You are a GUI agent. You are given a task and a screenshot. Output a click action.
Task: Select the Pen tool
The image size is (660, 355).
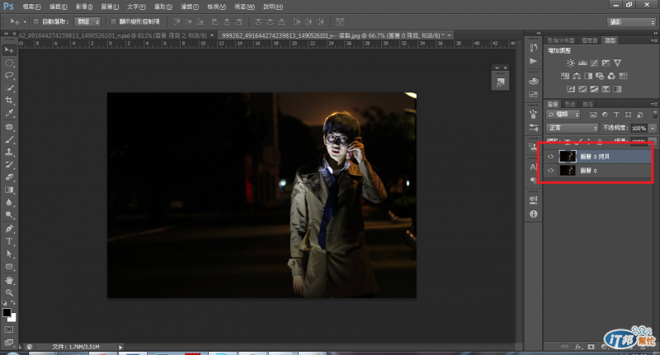[9, 229]
